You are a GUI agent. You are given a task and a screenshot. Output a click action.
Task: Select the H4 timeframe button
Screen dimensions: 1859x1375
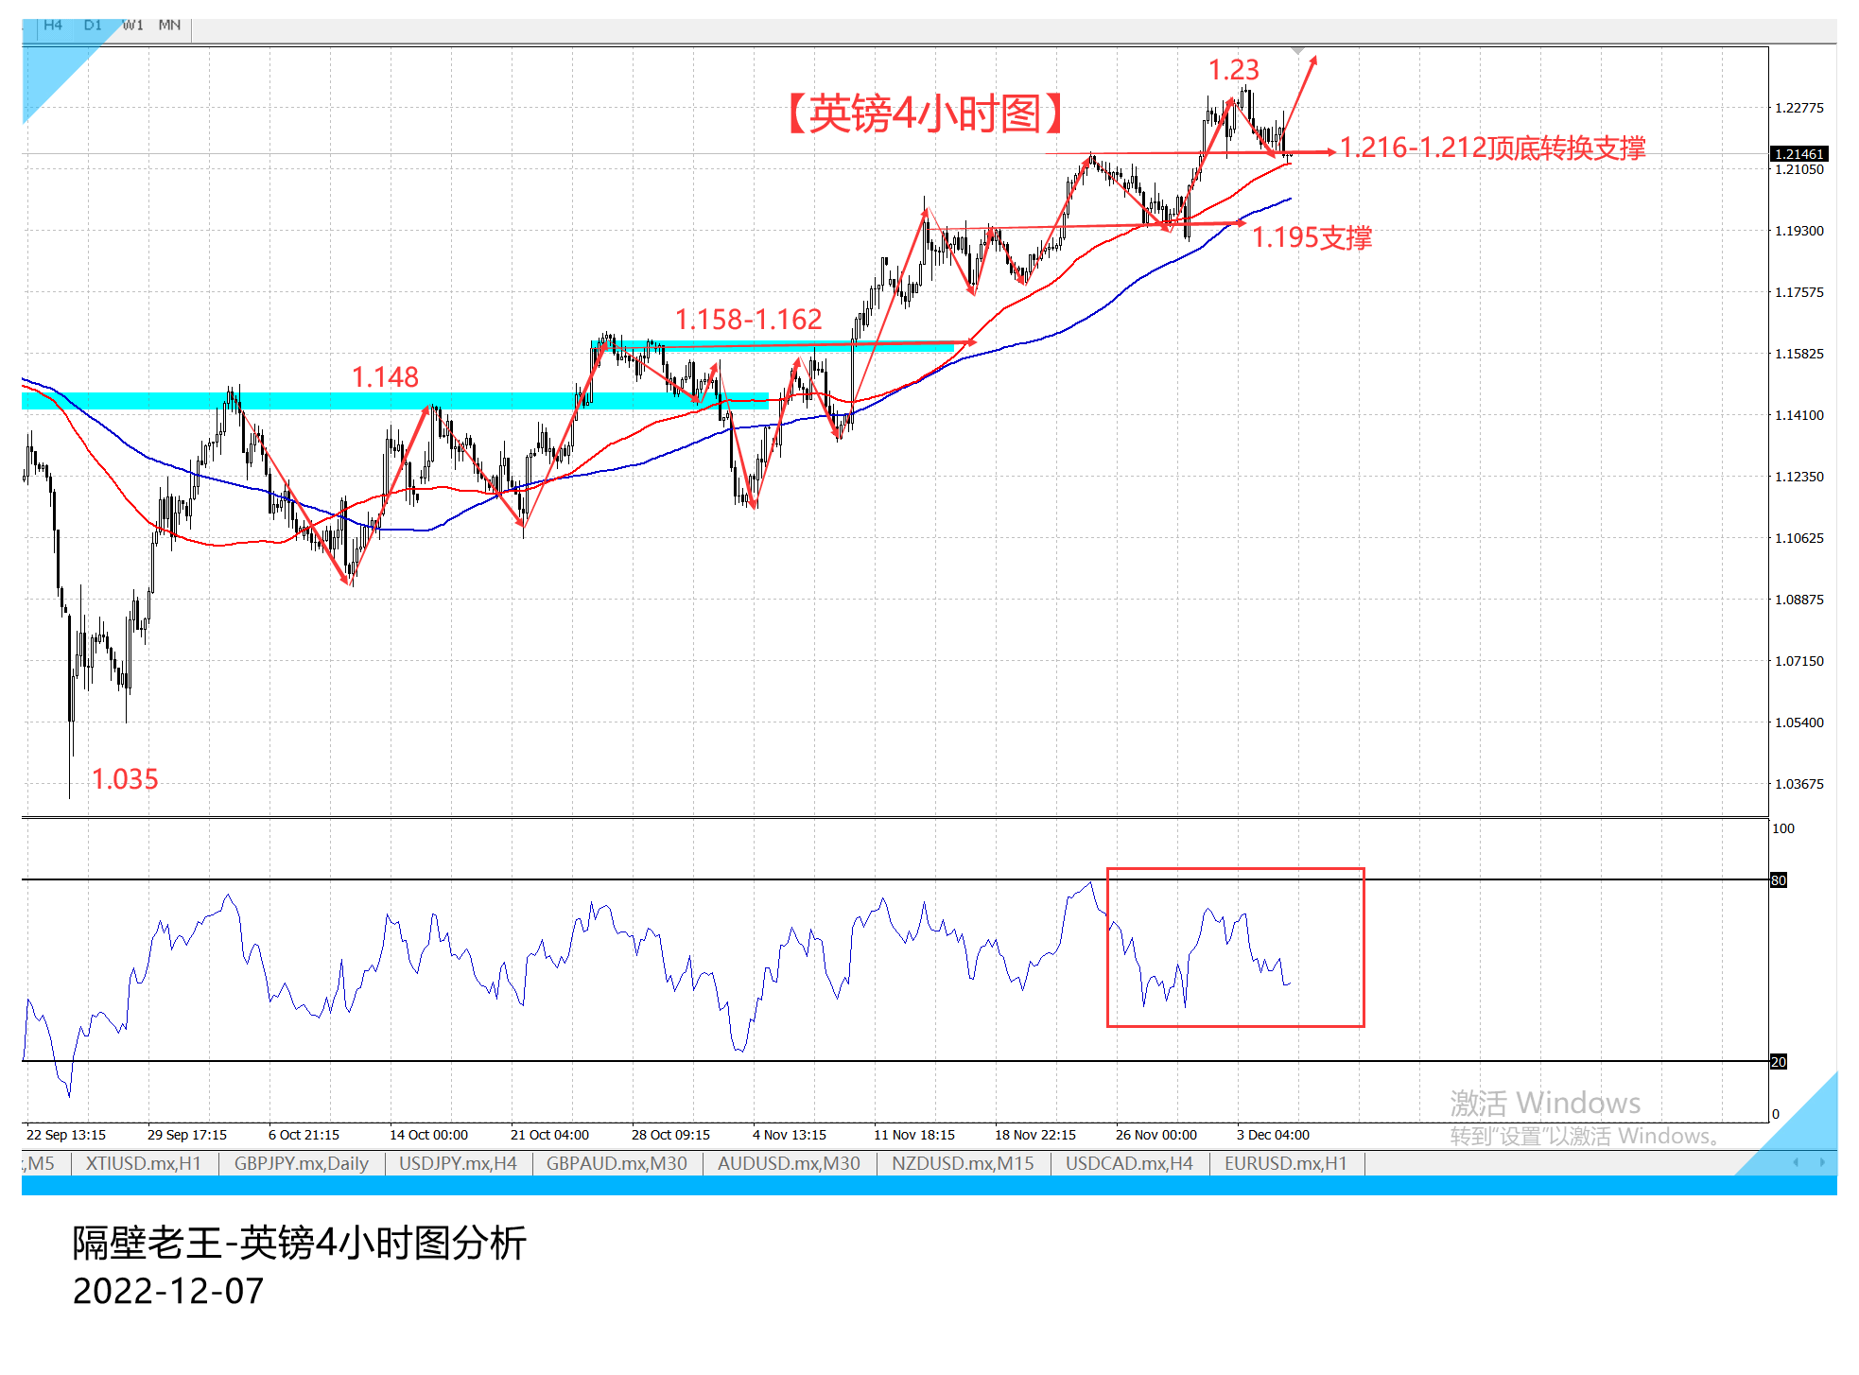[53, 26]
